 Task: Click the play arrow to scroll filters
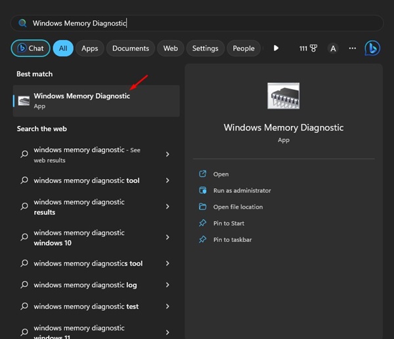click(x=276, y=49)
